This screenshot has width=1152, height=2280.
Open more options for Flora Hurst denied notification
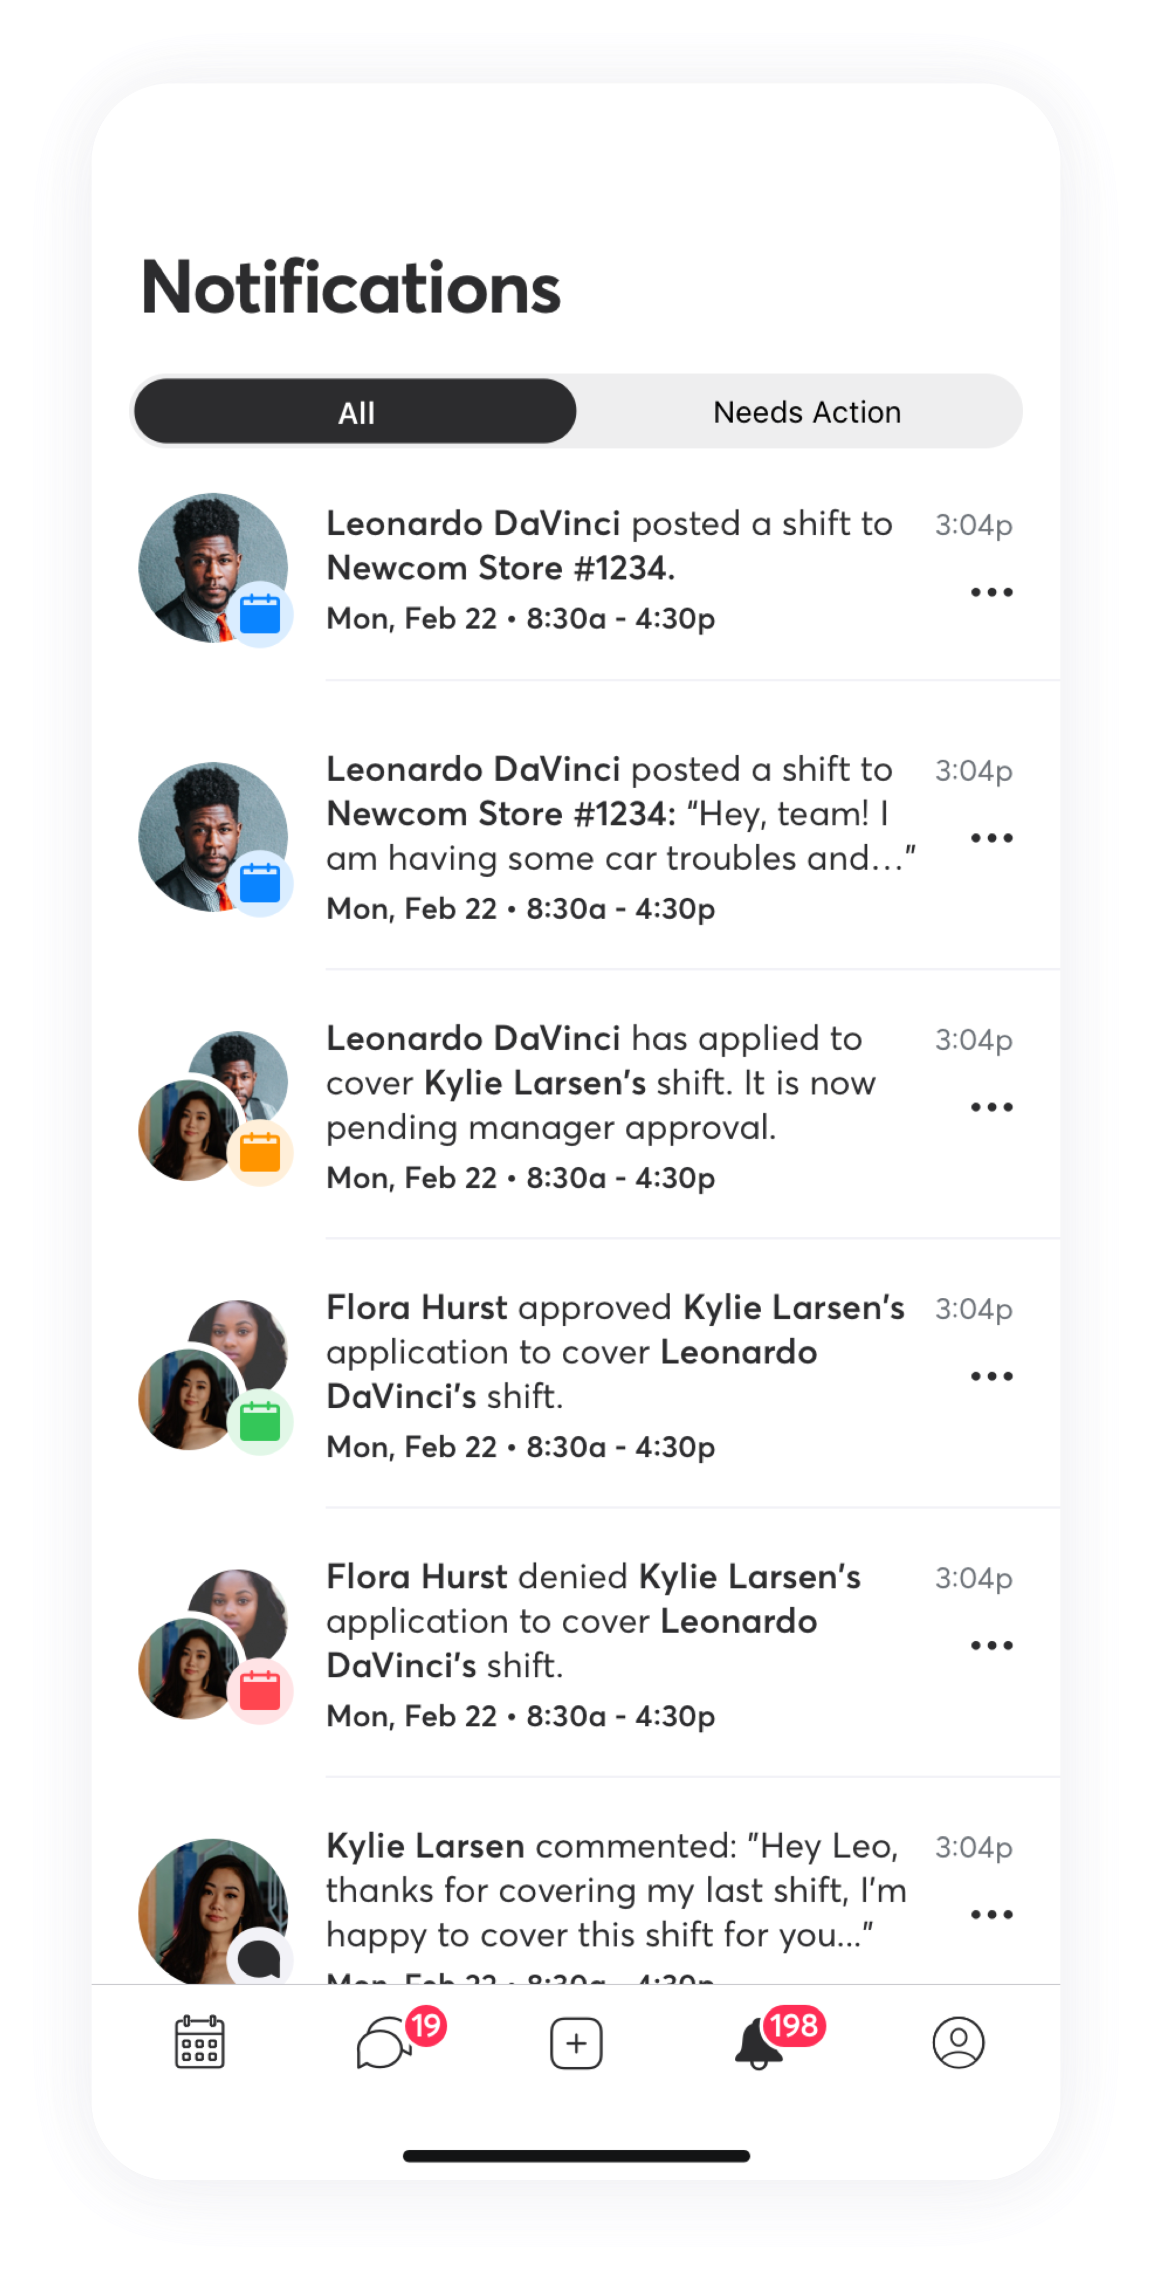[x=991, y=1645]
